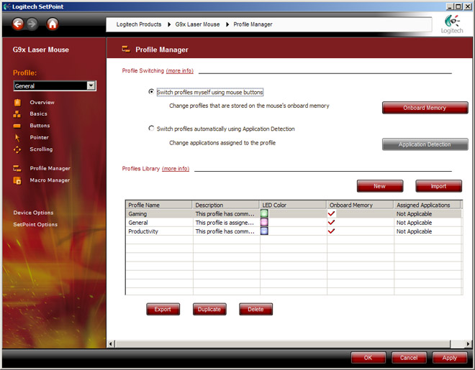Click the Profile Manager header icon

click(x=126, y=49)
